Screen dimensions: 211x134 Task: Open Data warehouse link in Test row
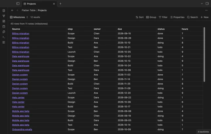pos(20,70)
